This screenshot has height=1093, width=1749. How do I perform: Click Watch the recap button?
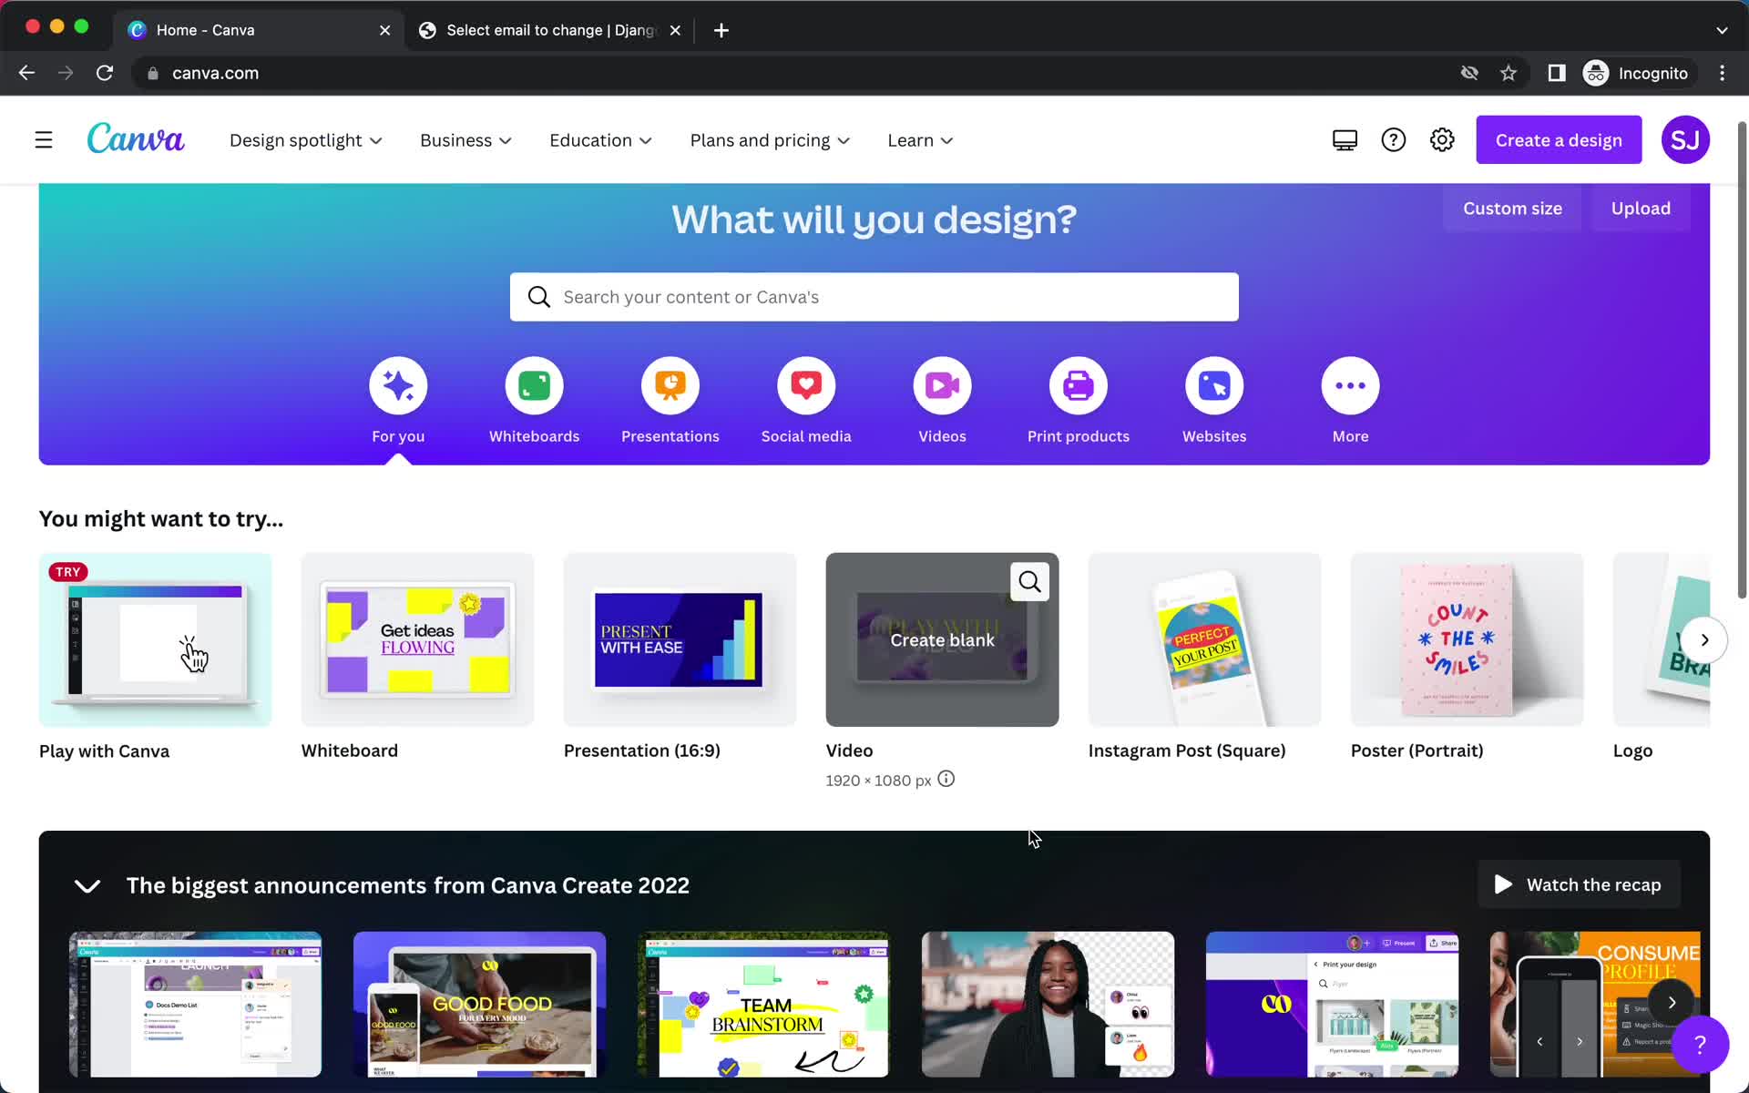tap(1579, 884)
